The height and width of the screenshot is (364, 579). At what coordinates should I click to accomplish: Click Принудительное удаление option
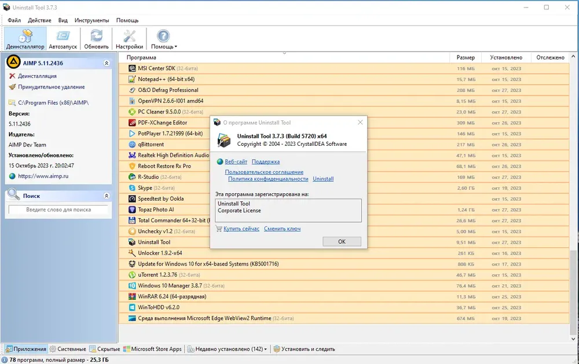[x=52, y=87]
